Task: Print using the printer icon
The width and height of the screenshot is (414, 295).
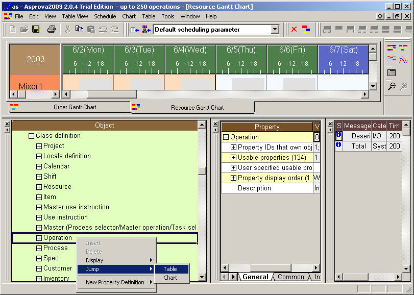Action: tap(52, 29)
